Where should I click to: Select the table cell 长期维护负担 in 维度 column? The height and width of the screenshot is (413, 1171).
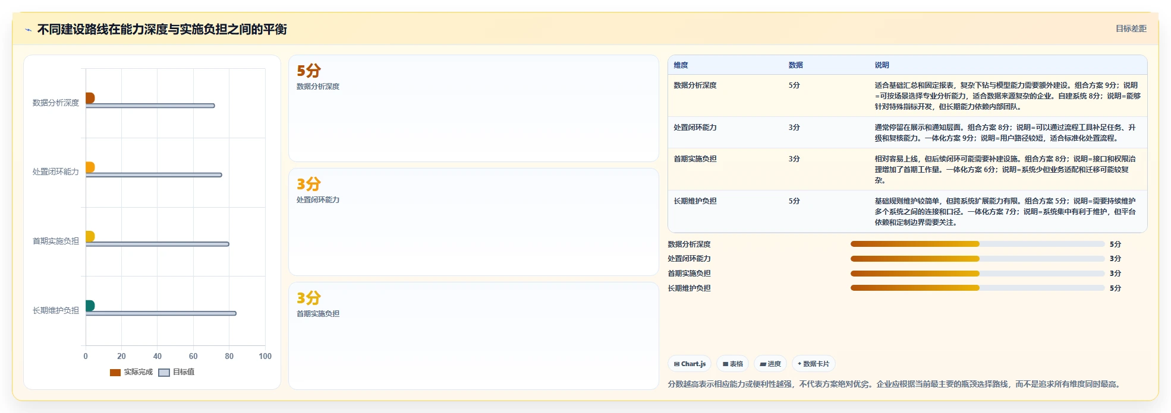point(695,201)
